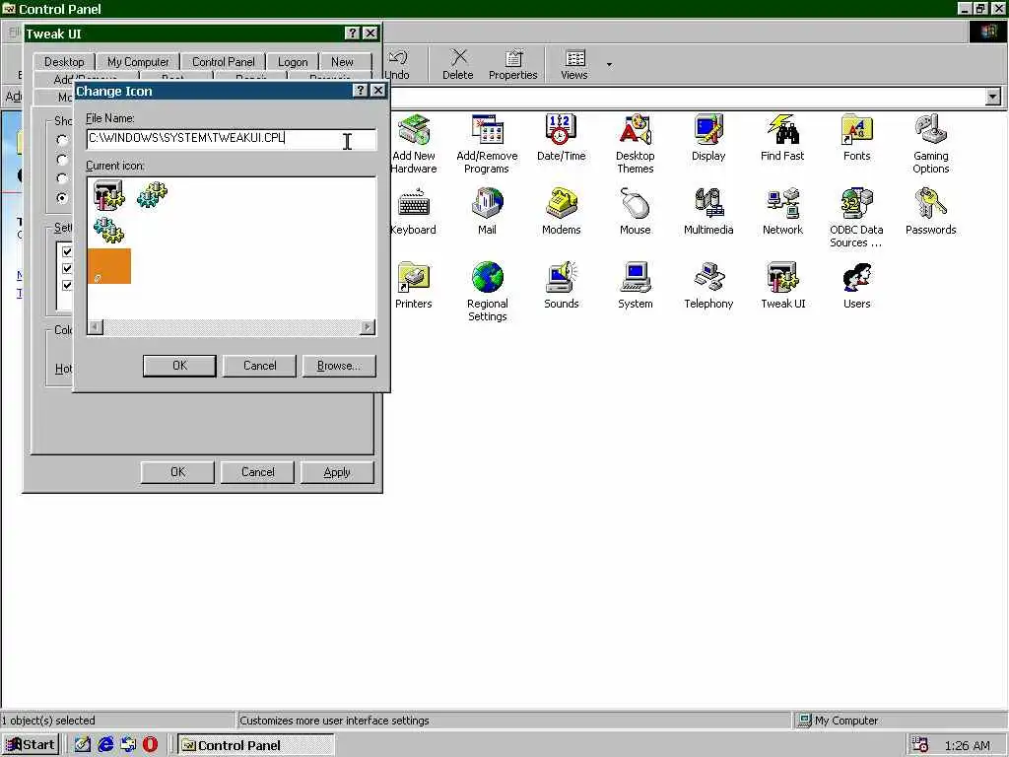
Task: Open the Modems applet
Action: pyautogui.click(x=561, y=211)
